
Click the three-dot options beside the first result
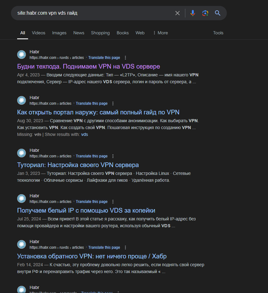[x=125, y=57]
